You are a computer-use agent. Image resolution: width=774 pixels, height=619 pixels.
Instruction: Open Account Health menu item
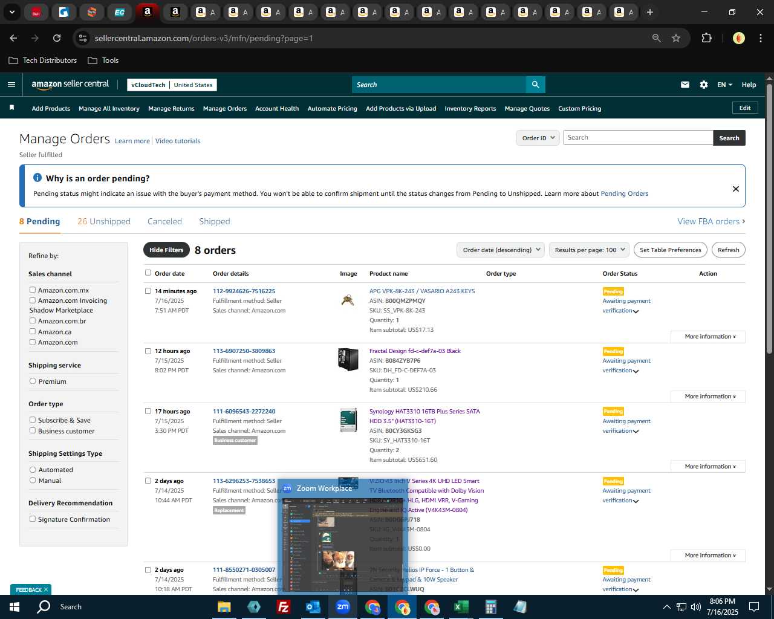click(x=277, y=108)
